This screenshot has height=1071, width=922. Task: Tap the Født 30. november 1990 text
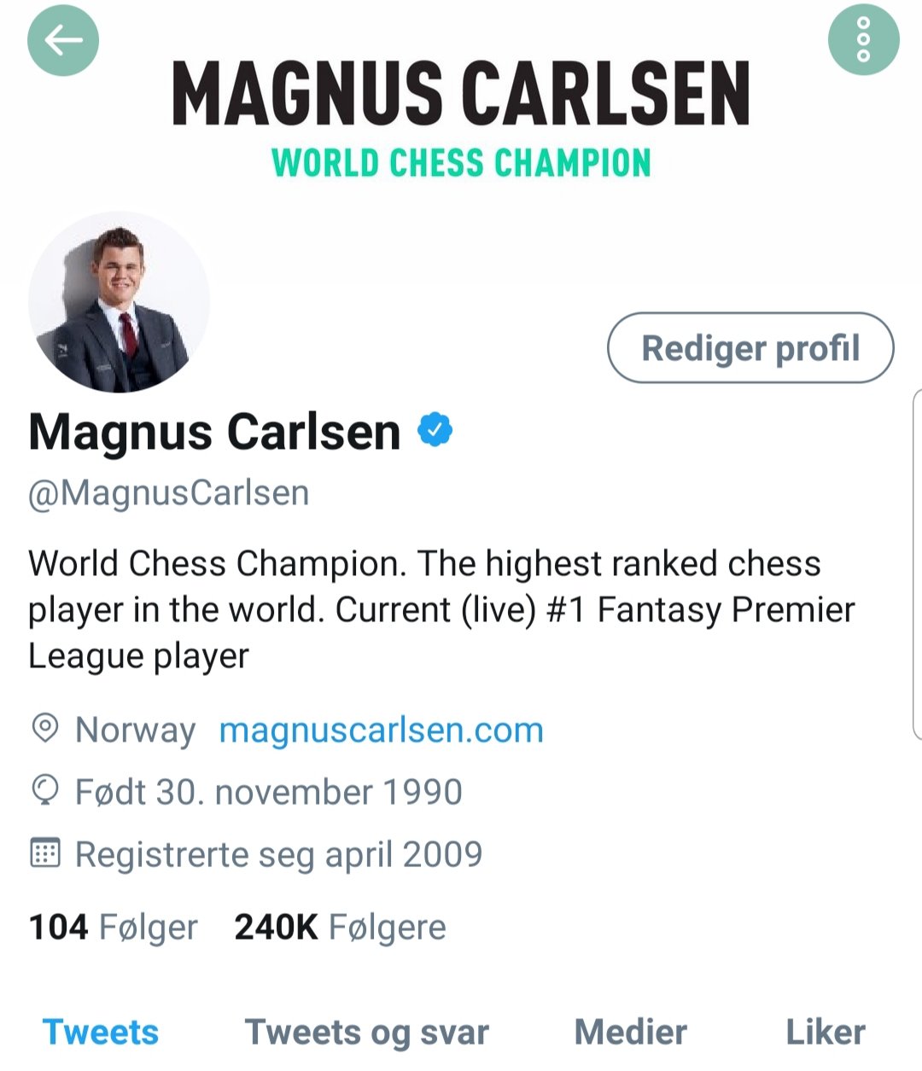269,792
